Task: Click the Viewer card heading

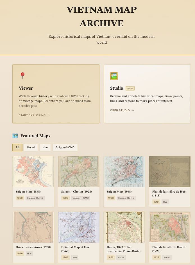Action: point(26,88)
